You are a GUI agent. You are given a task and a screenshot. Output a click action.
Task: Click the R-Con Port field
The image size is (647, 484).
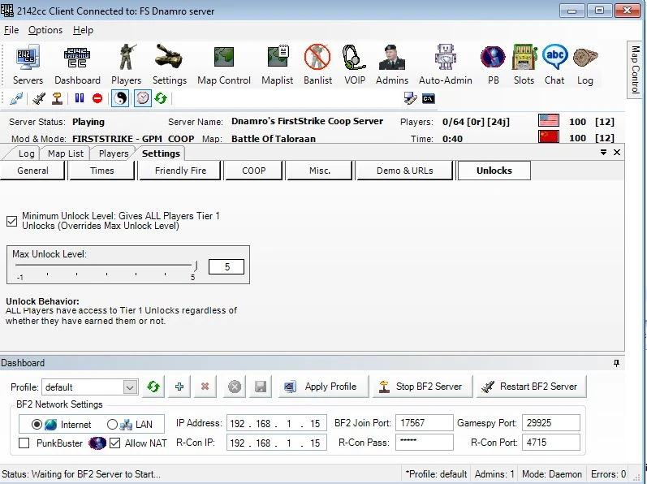(551, 443)
